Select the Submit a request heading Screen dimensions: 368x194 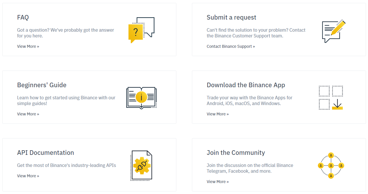(231, 18)
